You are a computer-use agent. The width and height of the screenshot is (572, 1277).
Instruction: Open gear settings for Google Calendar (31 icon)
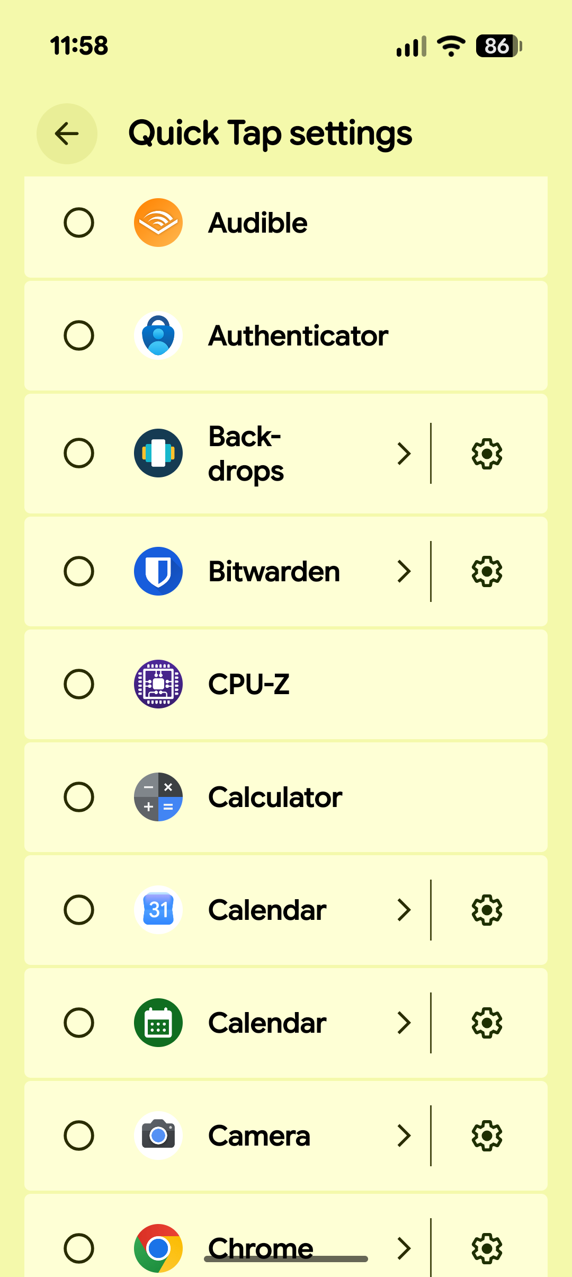click(487, 910)
